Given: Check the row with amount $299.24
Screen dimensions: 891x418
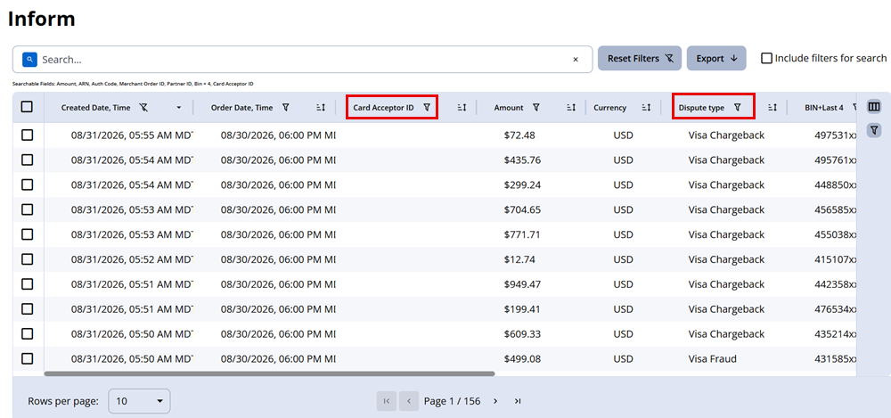Looking at the screenshot, I should pos(27,184).
